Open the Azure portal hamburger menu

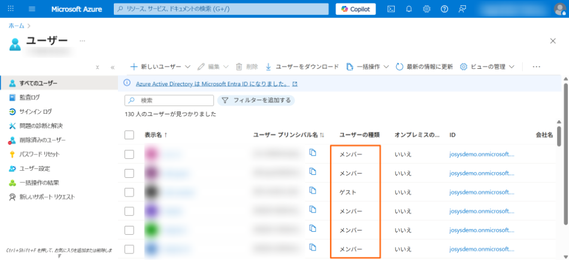pos(32,9)
